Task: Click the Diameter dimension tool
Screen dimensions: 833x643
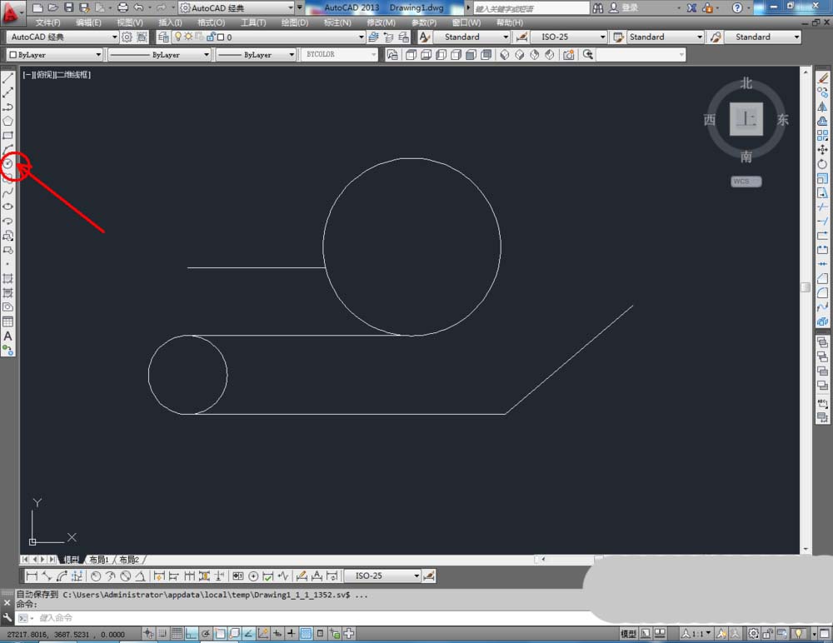Action: 126,576
